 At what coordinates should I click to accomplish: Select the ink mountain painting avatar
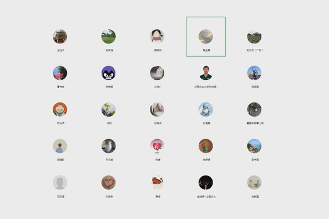(157, 109)
